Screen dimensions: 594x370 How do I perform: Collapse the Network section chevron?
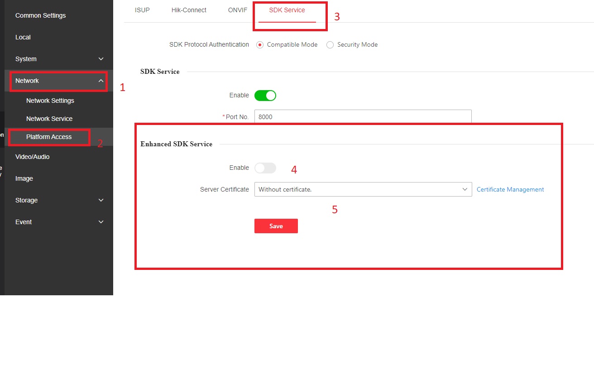pos(101,81)
